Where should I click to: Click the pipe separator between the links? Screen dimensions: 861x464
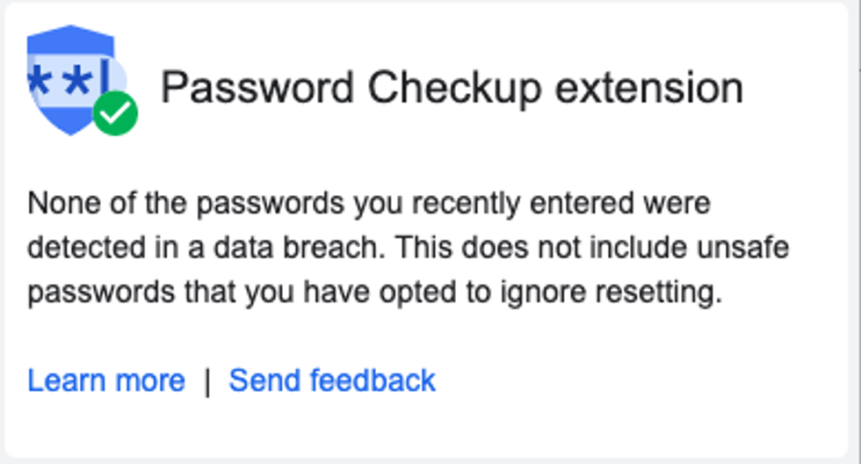(207, 381)
